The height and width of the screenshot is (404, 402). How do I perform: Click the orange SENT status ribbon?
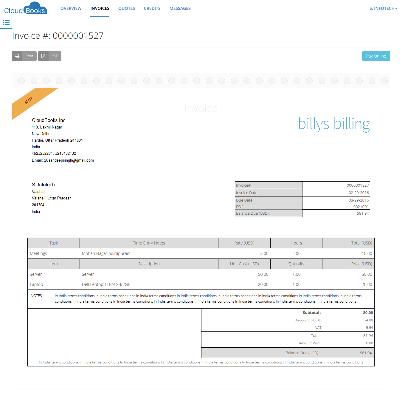point(29,101)
